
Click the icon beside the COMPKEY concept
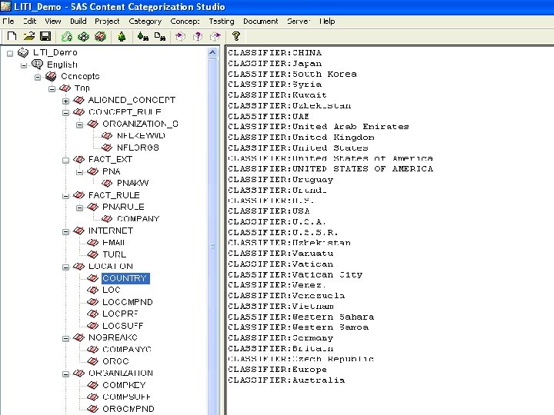[92, 385]
